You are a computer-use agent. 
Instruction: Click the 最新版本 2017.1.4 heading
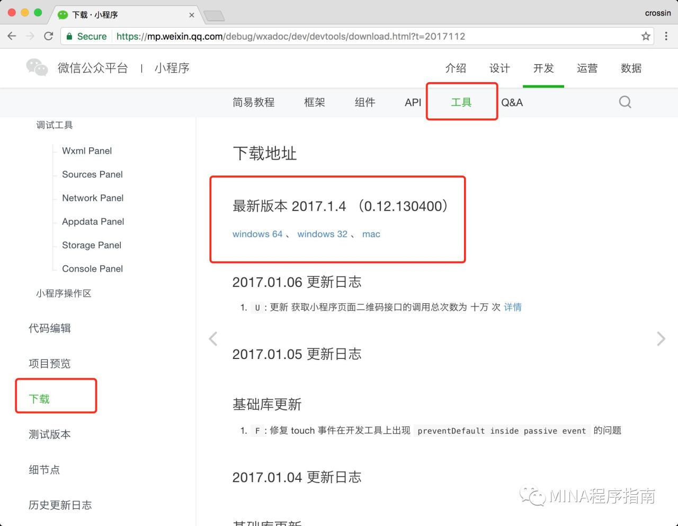(x=342, y=206)
